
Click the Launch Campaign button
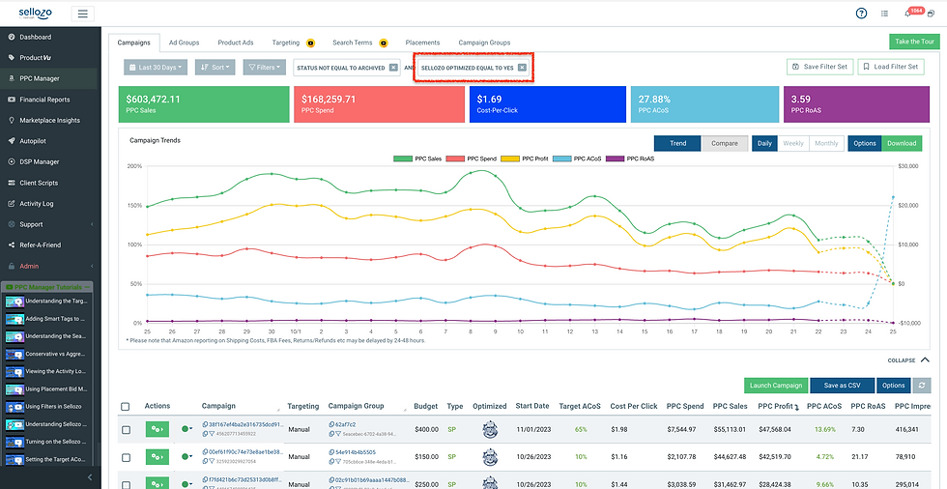pyautogui.click(x=775, y=386)
